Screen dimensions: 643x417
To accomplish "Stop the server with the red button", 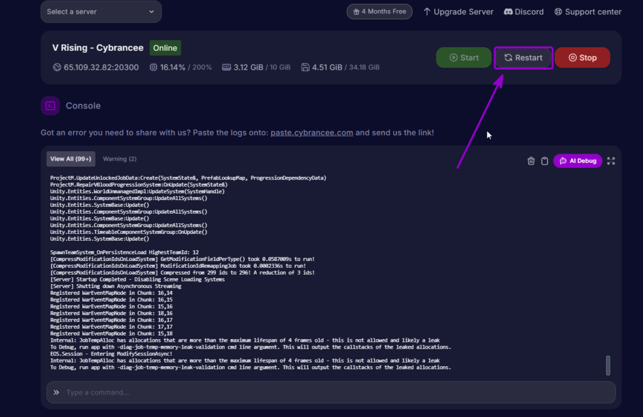I will point(582,58).
